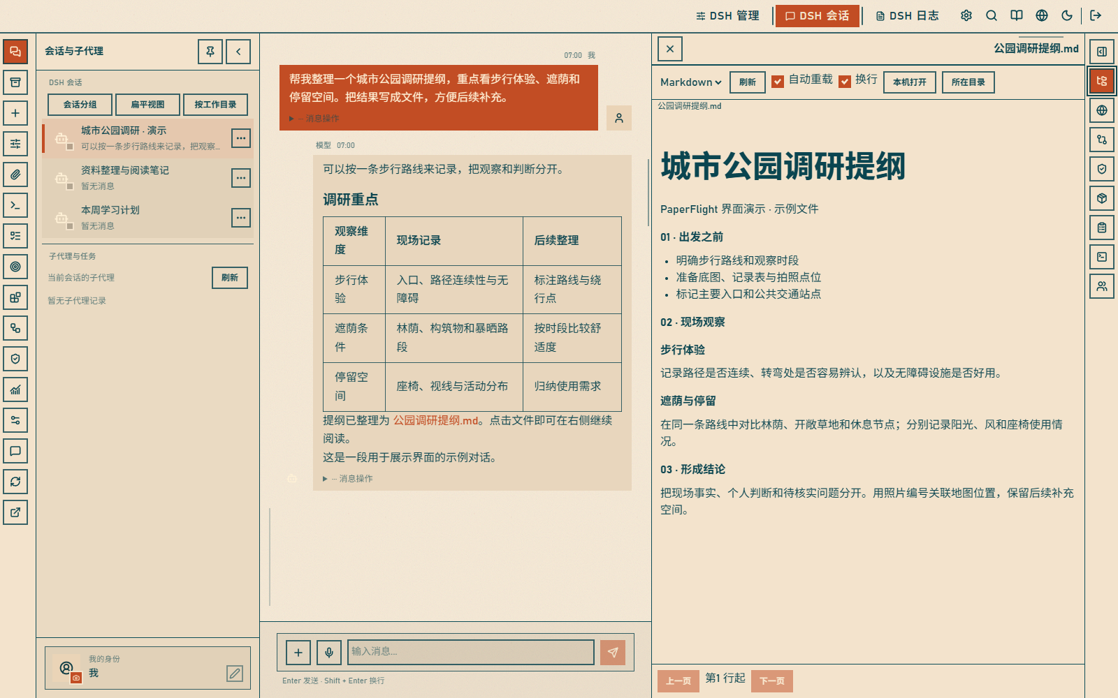
Task: Open the archive box sidebar icon
Action: [15, 82]
